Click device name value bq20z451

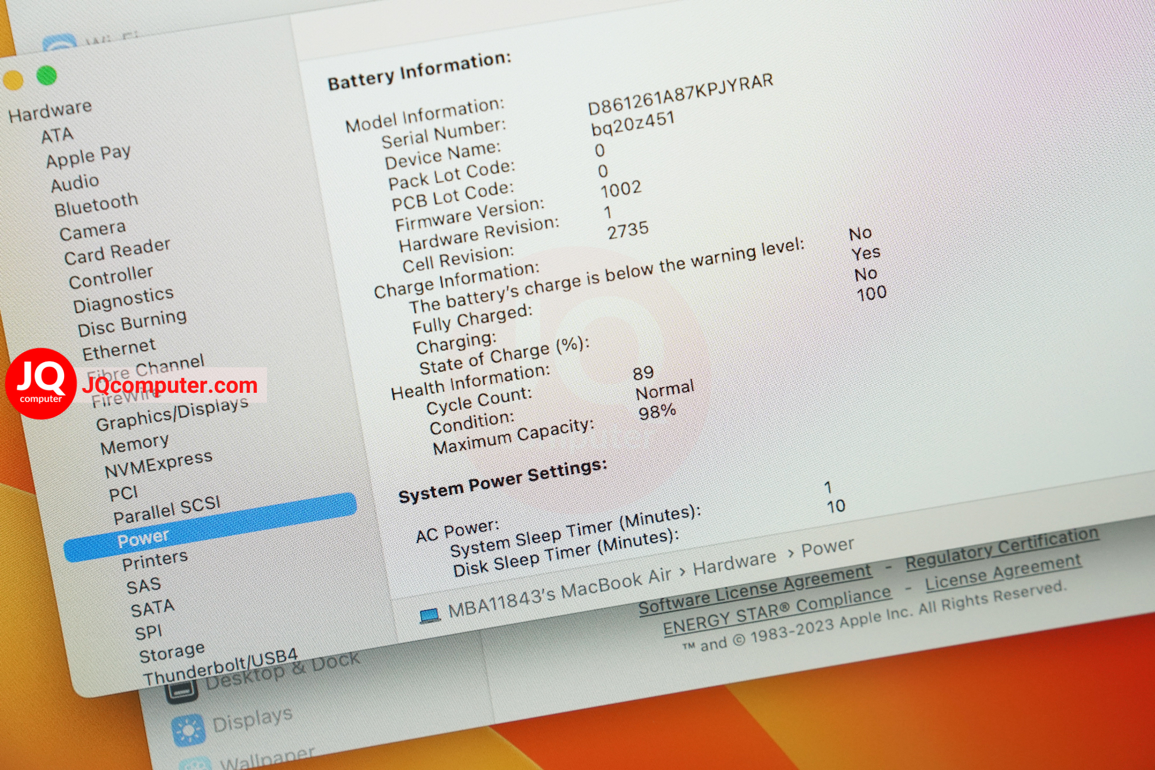click(633, 124)
